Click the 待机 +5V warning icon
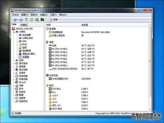The height and width of the screenshot is (123, 164). click(x=50, y=105)
